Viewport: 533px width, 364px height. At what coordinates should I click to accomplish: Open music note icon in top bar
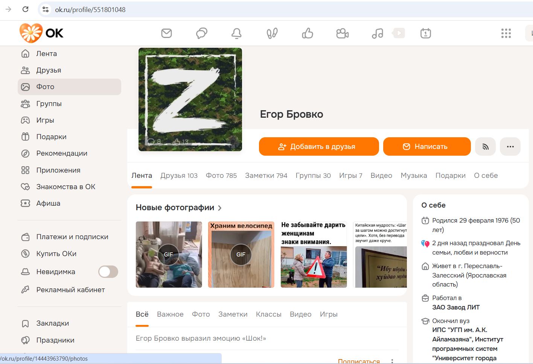click(377, 33)
